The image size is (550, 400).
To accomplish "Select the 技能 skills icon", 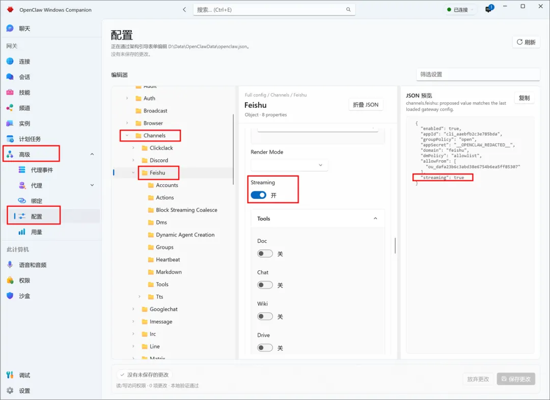I will pyautogui.click(x=10, y=92).
